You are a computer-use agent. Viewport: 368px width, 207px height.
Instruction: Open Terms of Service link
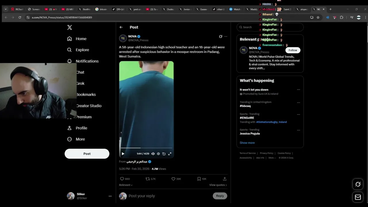pyautogui.click(x=248, y=153)
